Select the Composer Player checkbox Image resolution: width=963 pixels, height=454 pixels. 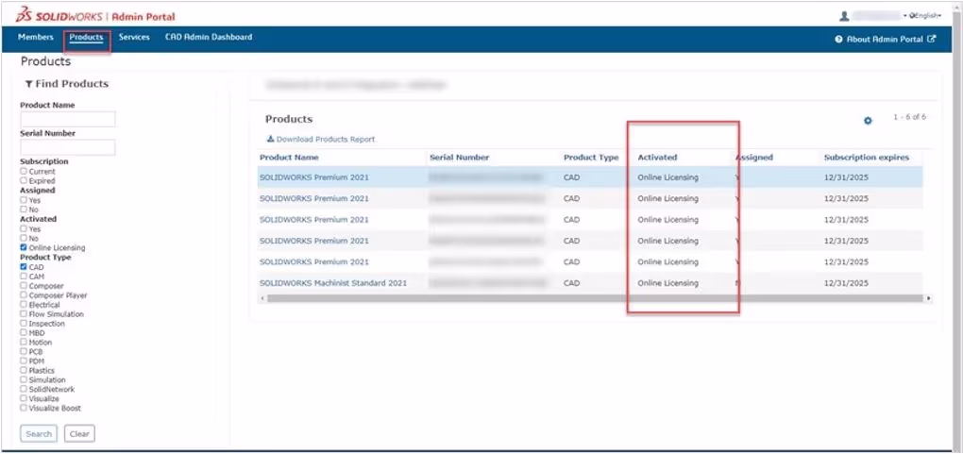click(24, 294)
